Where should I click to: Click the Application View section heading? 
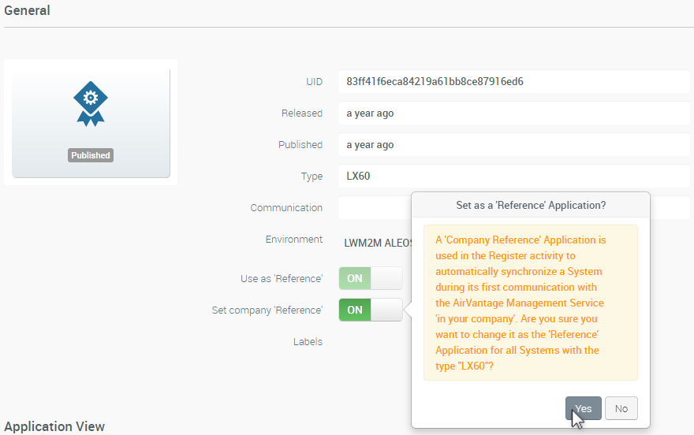[54, 426]
